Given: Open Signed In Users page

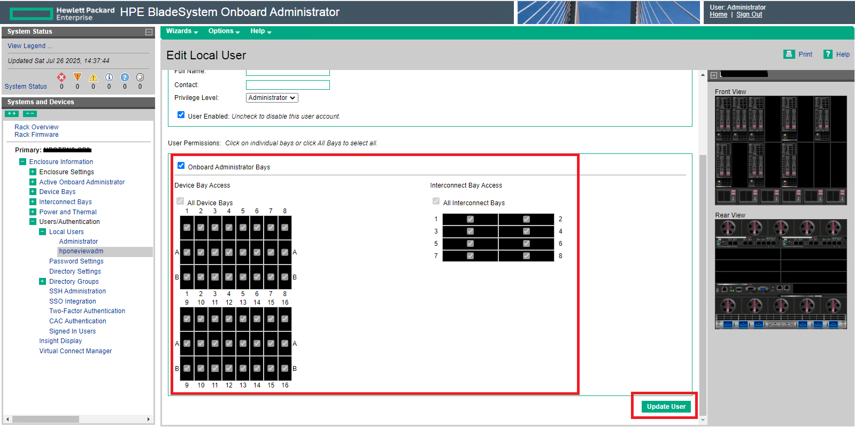Looking at the screenshot, I should pos(73,331).
